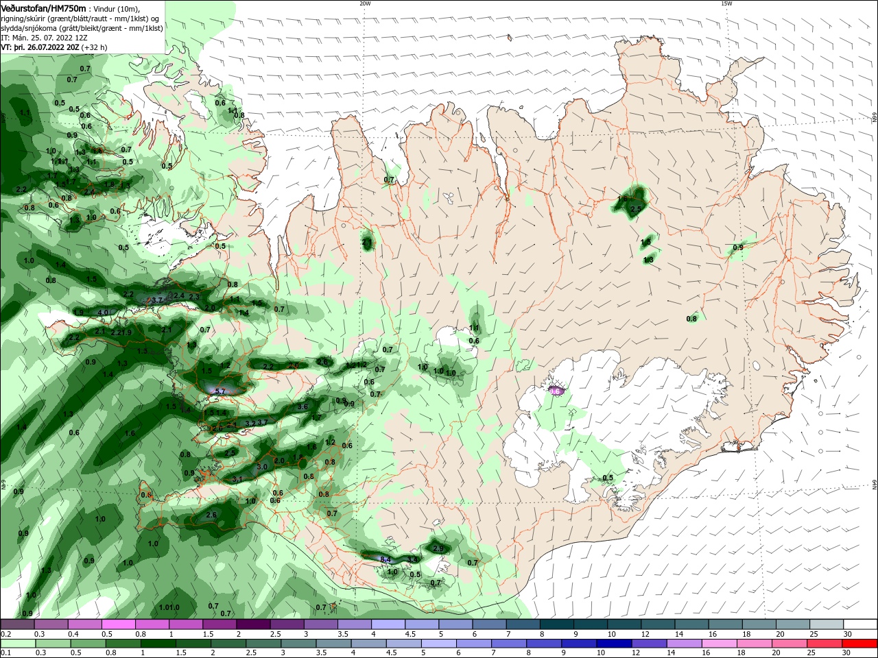Pick upper legend white swatch after 30
Image resolution: width=878 pixels, height=658 pixels.
(861, 624)
